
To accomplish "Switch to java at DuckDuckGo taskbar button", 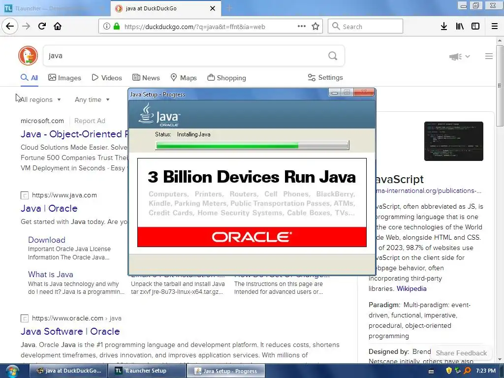I will (x=68, y=371).
